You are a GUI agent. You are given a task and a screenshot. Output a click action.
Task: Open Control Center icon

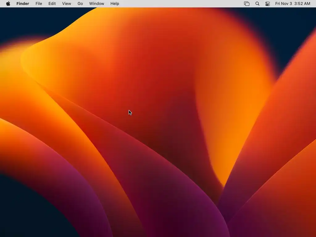pos(268,4)
